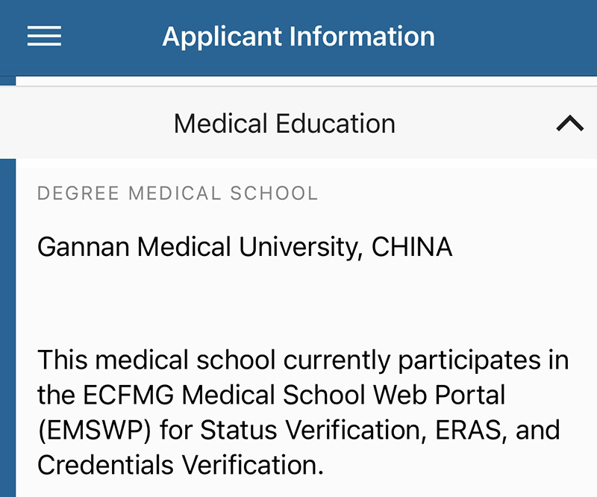
Task: Click the Medical Education section header
Action: [x=284, y=124]
